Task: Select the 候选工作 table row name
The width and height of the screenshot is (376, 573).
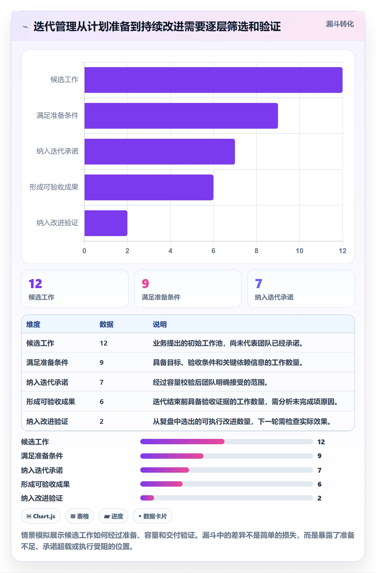Action: tap(40, 343)
